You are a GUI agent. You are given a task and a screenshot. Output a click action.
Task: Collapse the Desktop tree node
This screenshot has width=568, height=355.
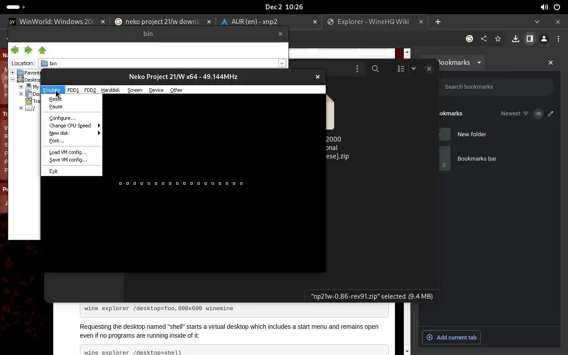(x=13, y=80)
